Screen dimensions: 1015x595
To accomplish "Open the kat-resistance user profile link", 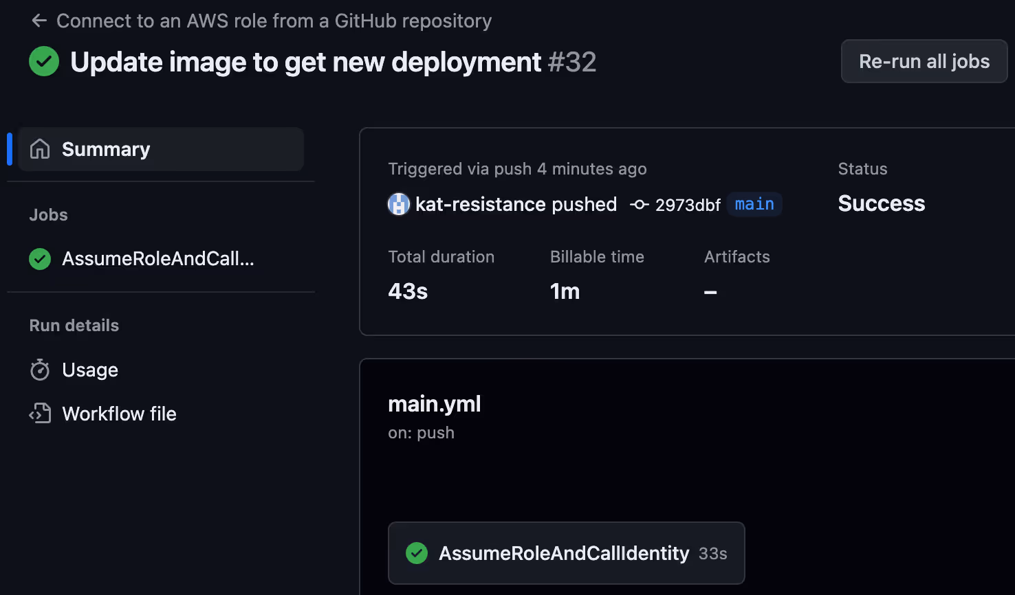I will click(x=481, y=204).
